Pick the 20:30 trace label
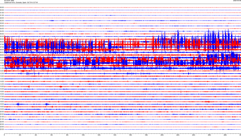The height and width of the screenshot is (136, 241). pyautogui.click(x=2, y=114)
